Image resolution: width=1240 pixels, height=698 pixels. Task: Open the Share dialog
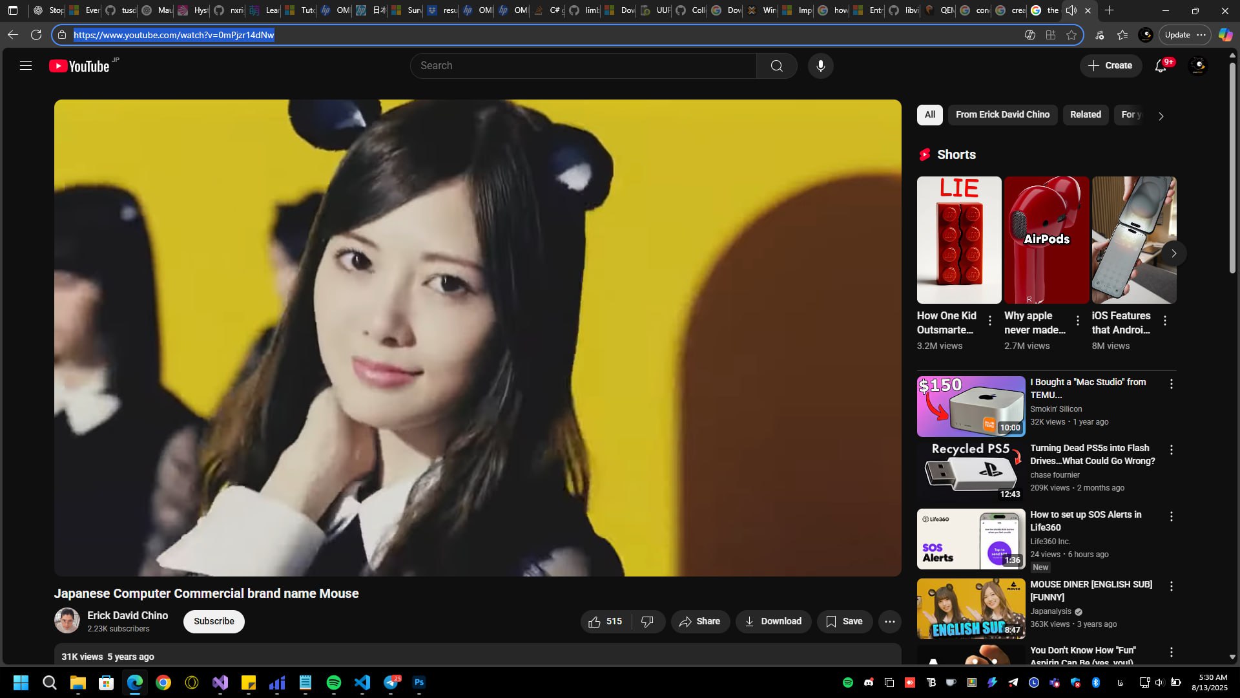point(699,621)
